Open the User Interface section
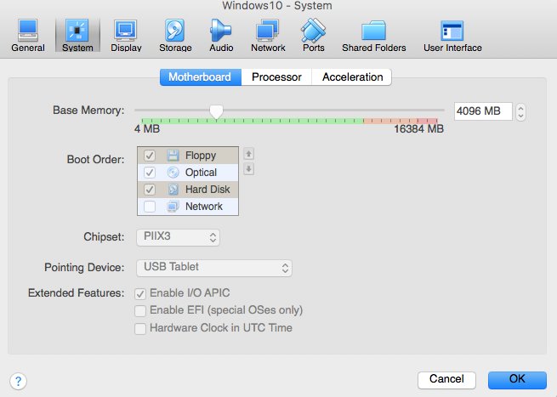Viewport: 557px width, 397px height. (452, 36)
